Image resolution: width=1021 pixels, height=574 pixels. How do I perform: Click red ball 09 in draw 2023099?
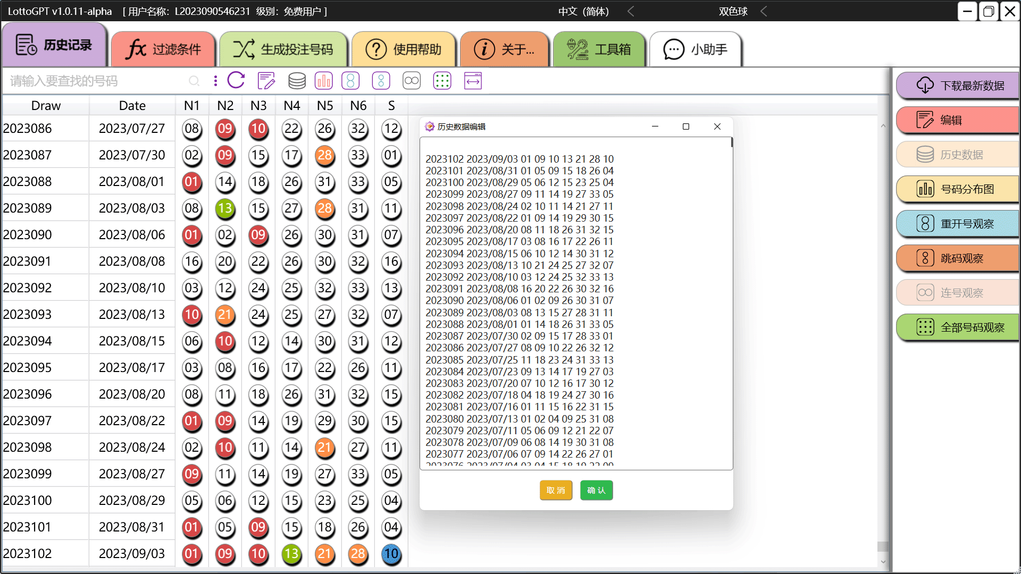coord(192,474)
